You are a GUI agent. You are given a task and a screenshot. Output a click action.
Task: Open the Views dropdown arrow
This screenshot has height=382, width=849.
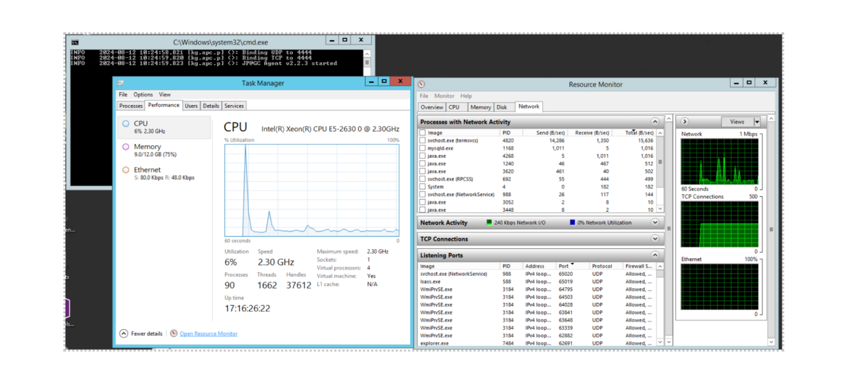point(757,121)
